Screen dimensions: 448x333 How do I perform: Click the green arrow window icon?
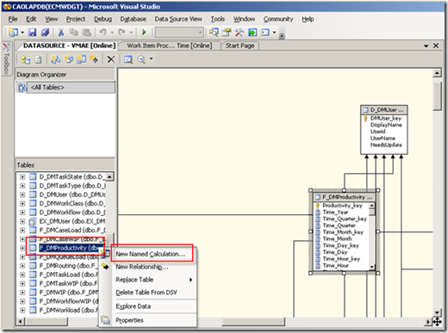(x=252, y=32)
